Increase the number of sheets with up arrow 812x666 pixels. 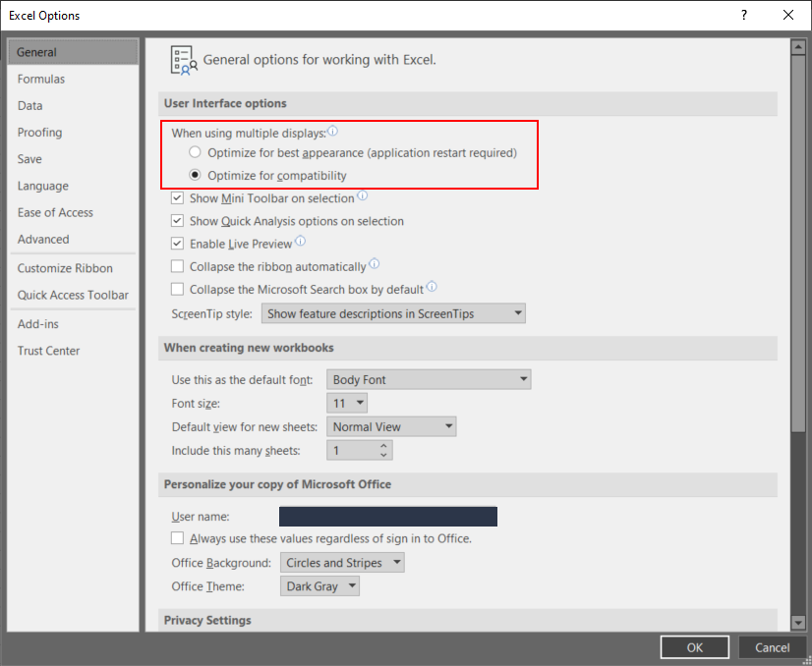383,446
